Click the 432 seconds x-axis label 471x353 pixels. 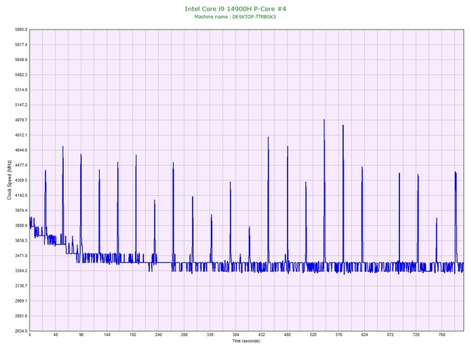pyautogui.click(x=262, y=335)
